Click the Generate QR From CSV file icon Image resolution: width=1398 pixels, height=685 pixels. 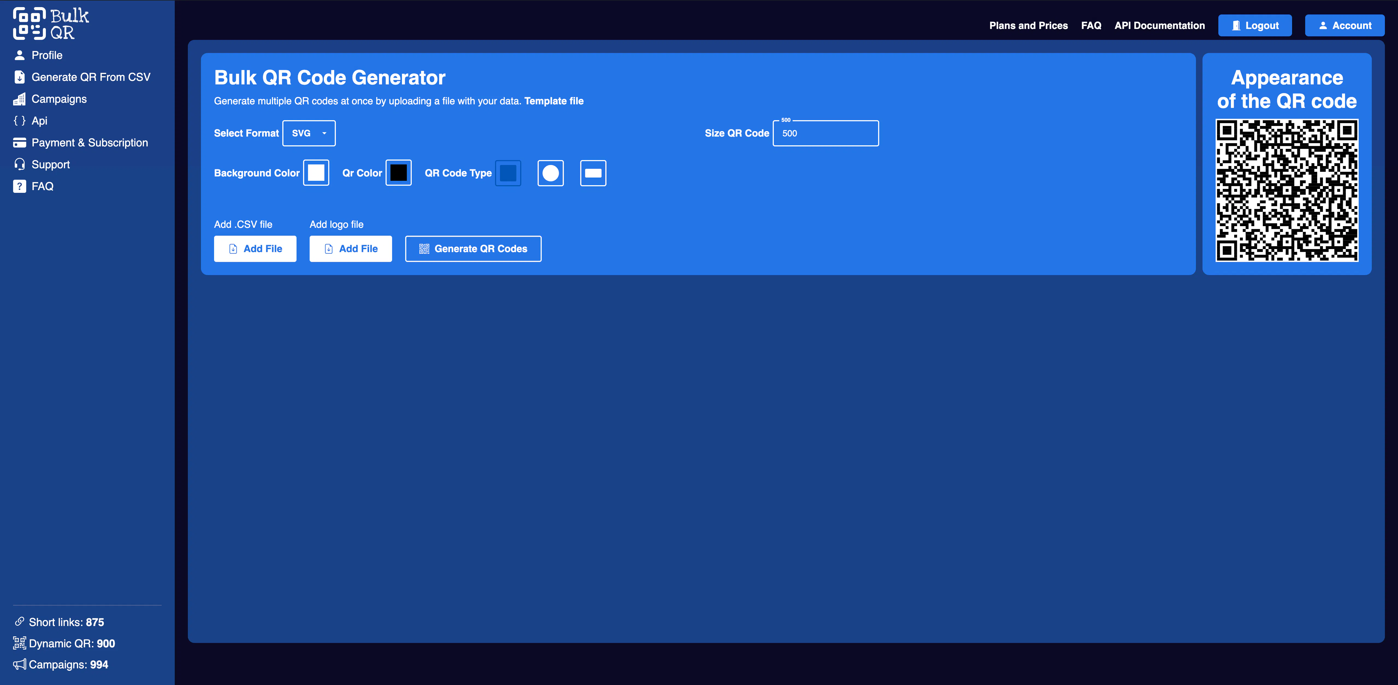tap(20, 77)
